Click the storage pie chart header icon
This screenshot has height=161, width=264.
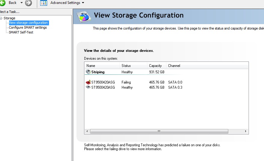(x=84, y=17)
